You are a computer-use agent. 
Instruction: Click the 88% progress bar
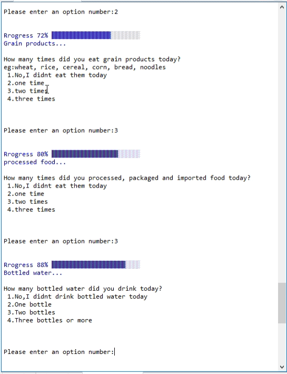(x=96, y=265)
